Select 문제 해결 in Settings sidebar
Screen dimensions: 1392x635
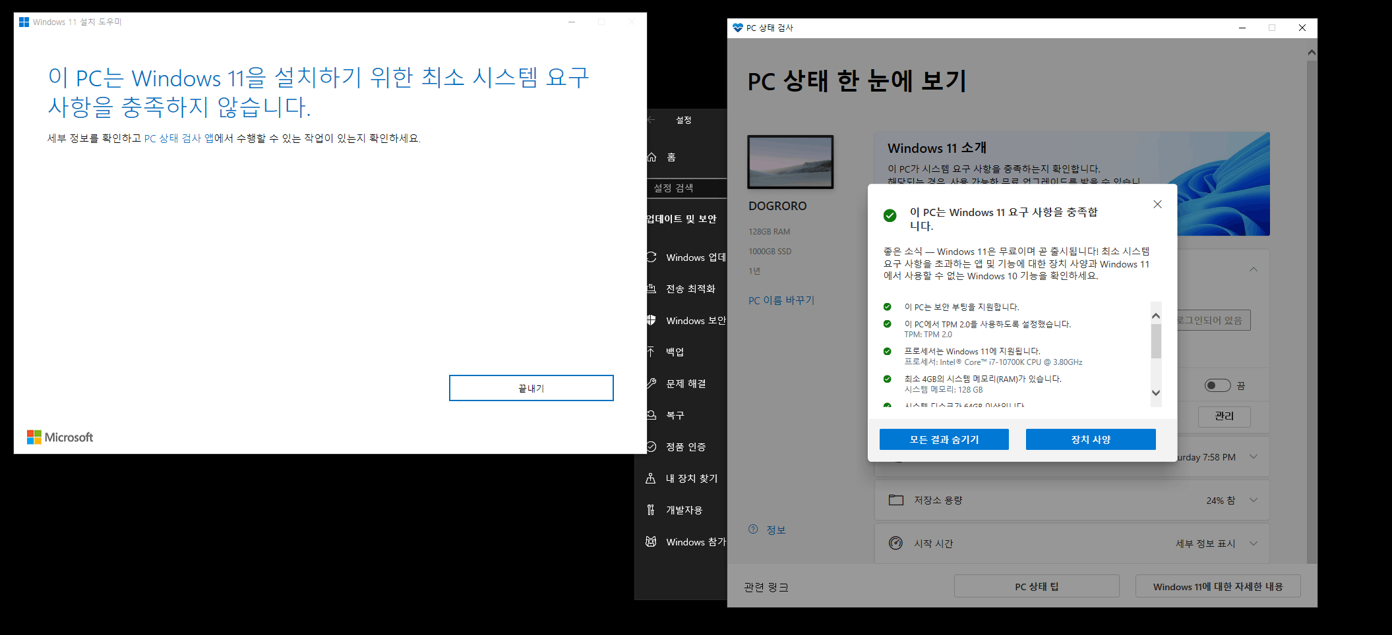click(x=686, y=383)
